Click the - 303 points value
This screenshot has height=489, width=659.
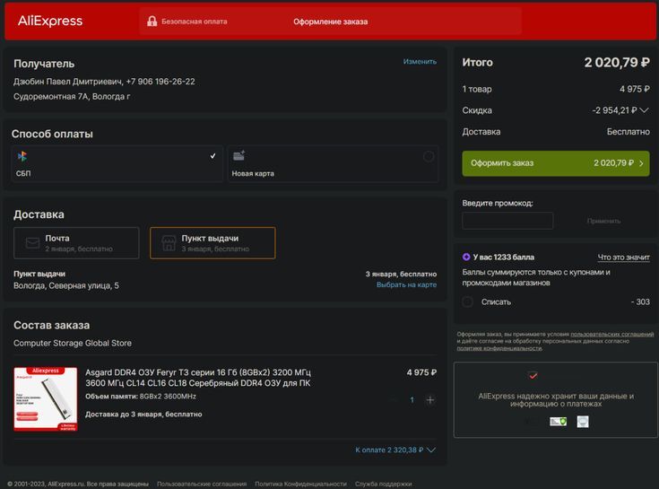pyautogui.click(x=640, y=301)
